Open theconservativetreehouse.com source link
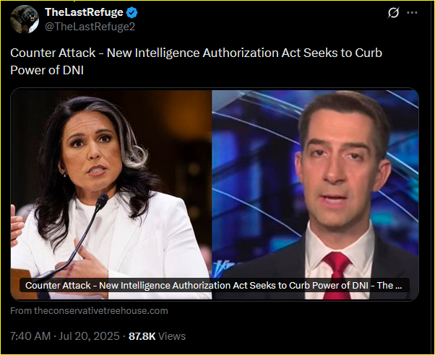 (x=101, y=311)
